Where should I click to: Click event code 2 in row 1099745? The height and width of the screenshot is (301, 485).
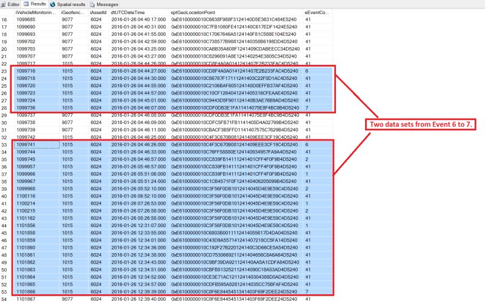point(307,159)
